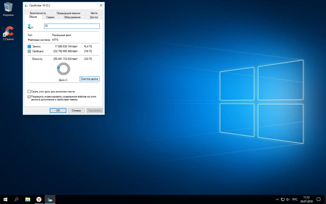Click the NTFS file system value
This screenshot has width=326, height=204.
click(55, 40)
